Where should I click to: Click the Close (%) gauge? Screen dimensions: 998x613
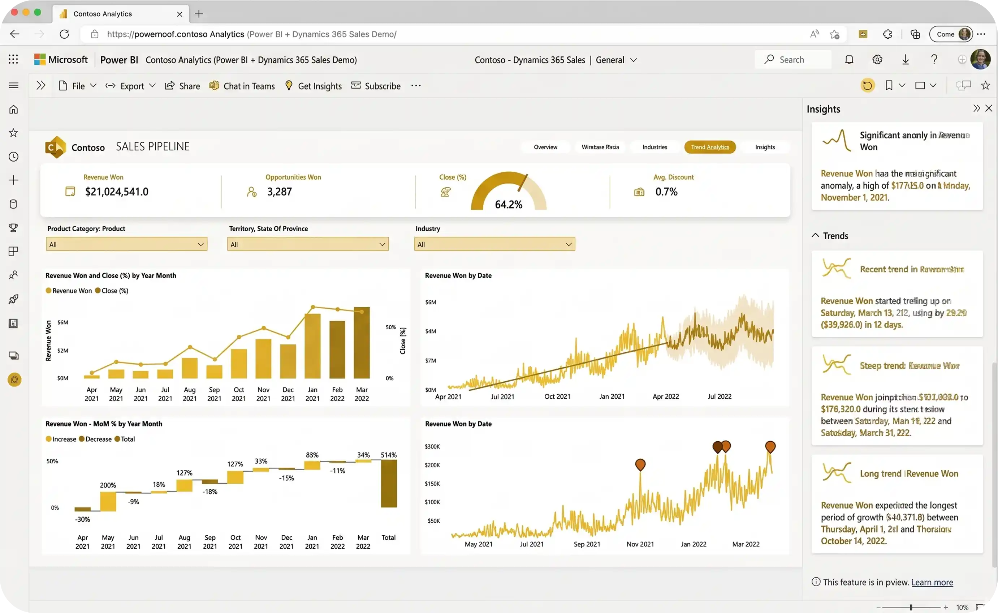pos(509,191)
